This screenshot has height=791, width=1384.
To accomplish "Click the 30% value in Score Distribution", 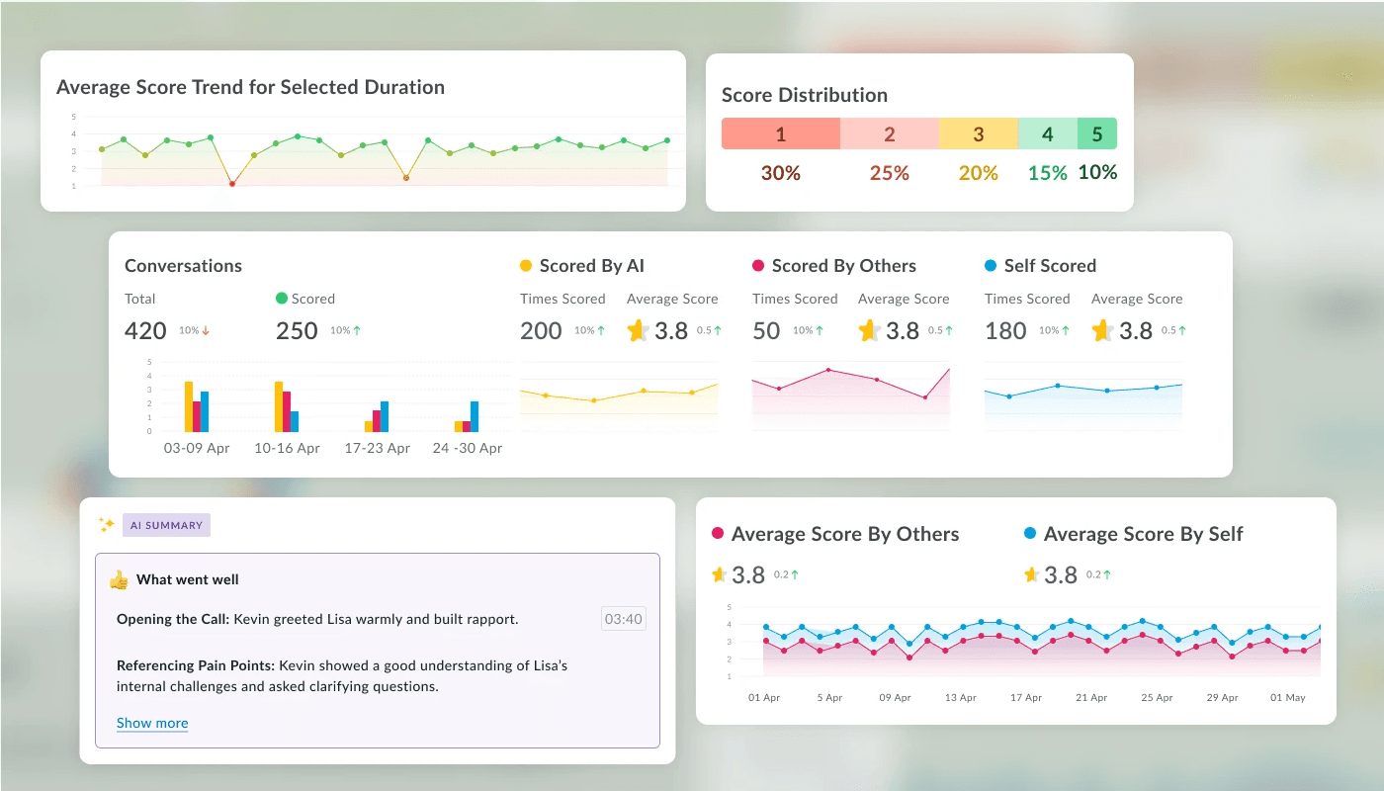I will pyautogui.click(x=781, y=173).
